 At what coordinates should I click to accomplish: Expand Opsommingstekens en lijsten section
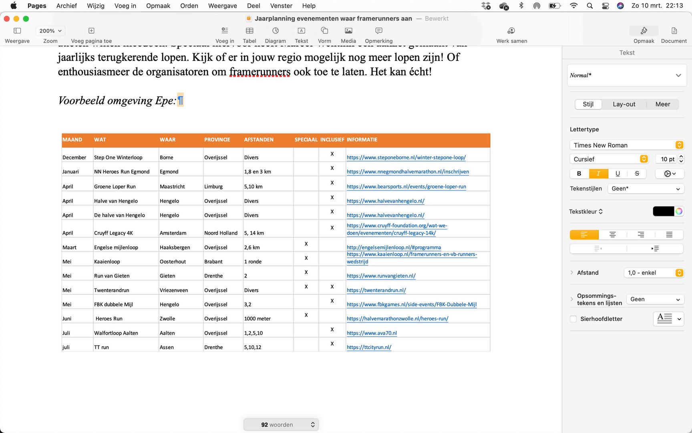[572, 299]
